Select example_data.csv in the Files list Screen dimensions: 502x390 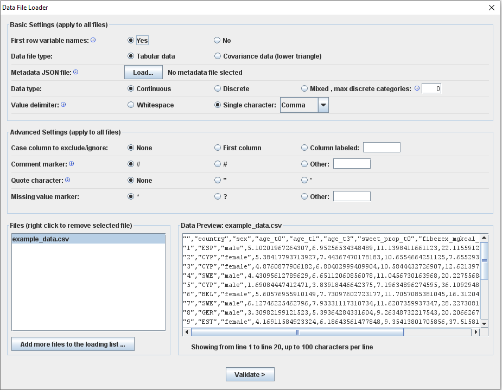coord(41,239)
